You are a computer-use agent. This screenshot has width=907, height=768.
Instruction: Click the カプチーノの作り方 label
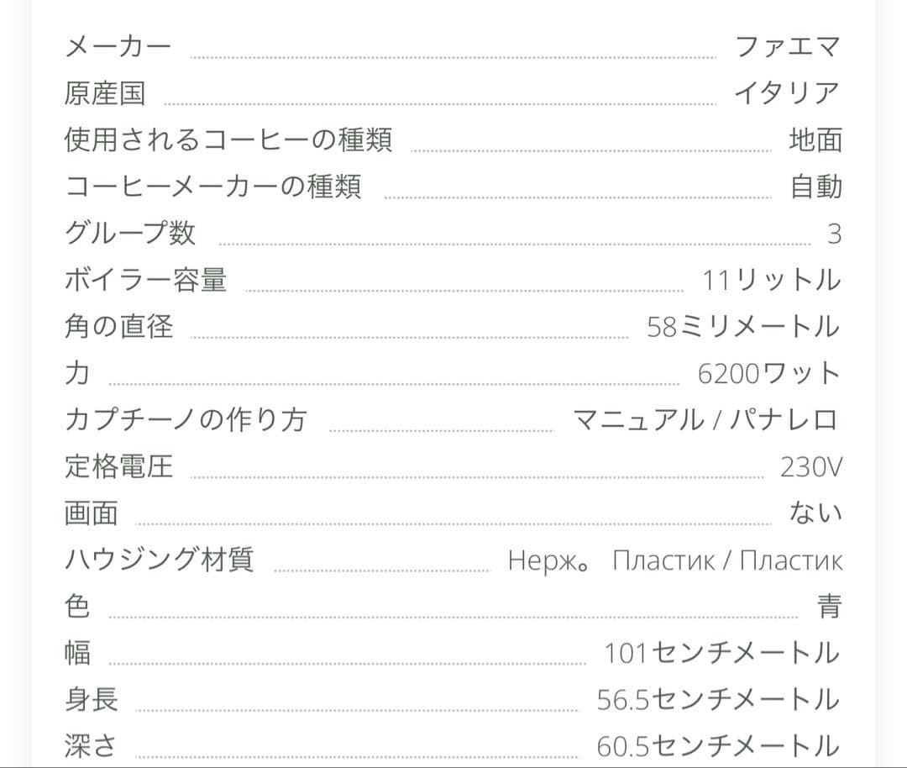(186, 419)
